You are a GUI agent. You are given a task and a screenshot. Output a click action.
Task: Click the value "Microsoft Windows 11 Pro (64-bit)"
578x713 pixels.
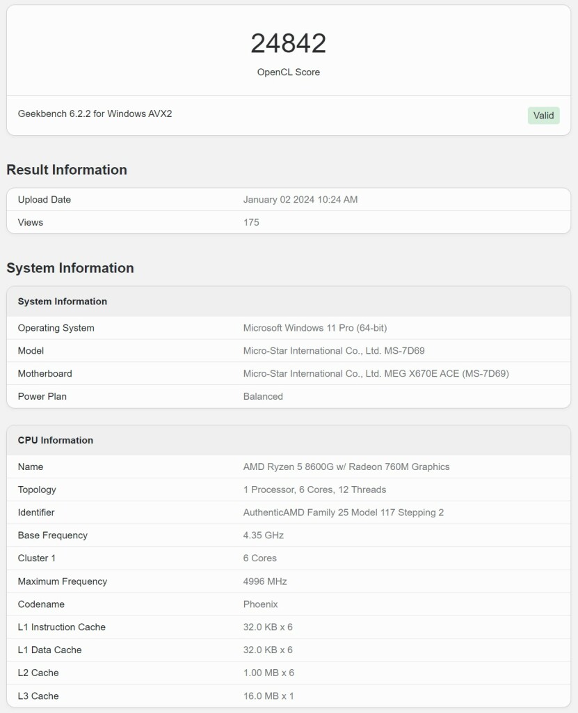(x=315, y=328)
